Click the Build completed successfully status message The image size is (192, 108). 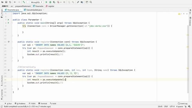(27, 106)
